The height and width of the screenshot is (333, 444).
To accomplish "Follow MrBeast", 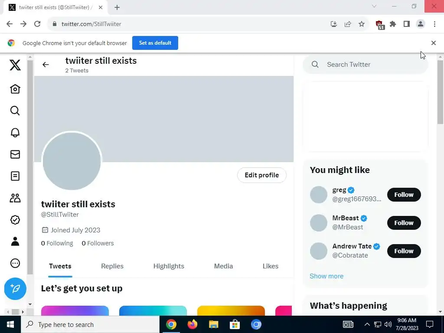I will 404,223.
